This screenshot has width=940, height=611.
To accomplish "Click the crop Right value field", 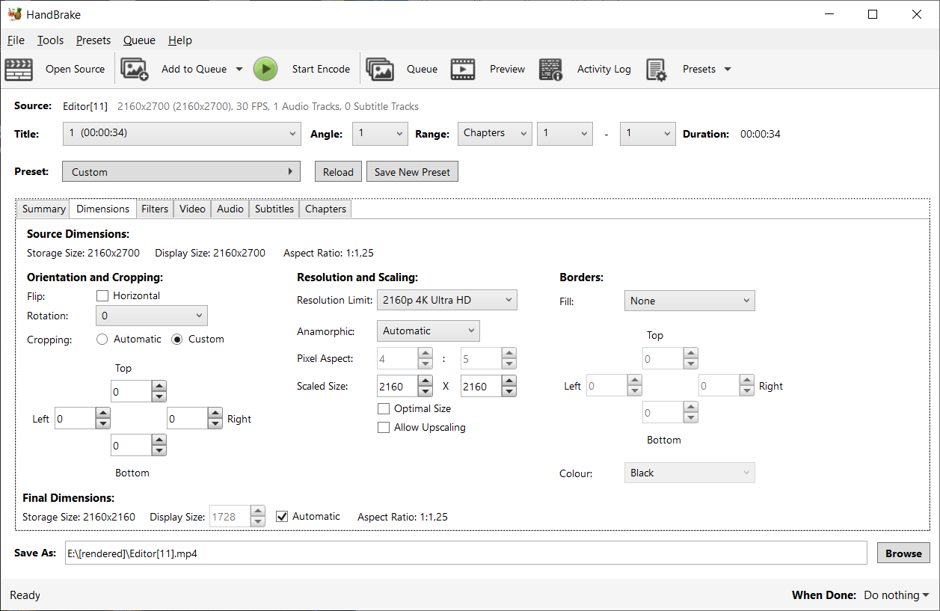I will (188, 418).
